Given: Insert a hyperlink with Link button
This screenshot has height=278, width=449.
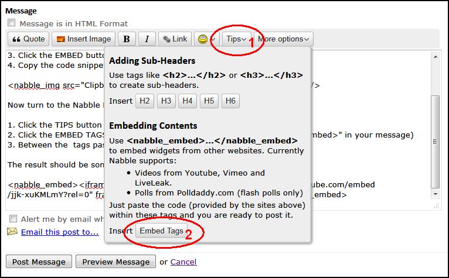Looking at the screenshot, I should click(175, 39).
